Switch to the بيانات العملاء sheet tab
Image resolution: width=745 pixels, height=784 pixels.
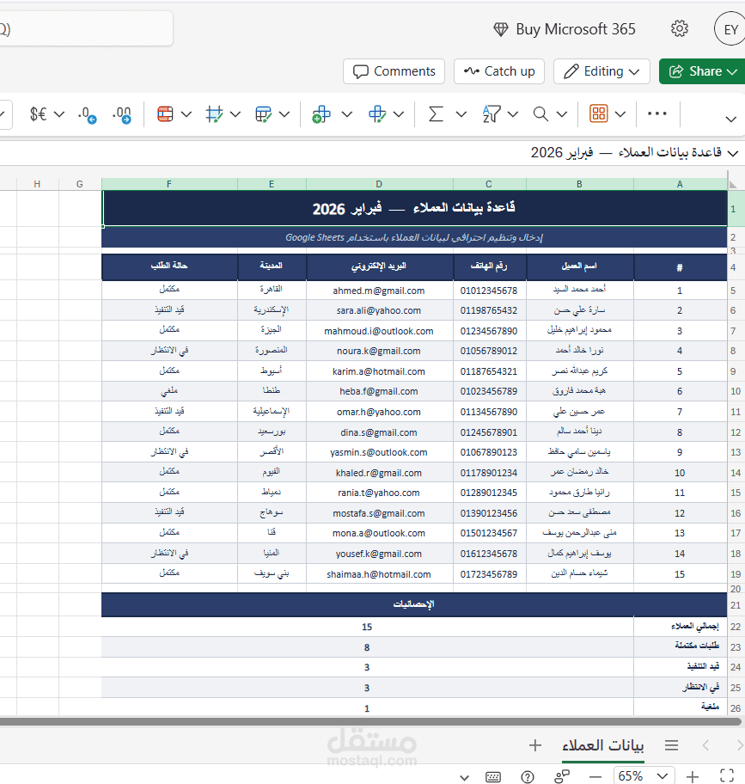601,745
